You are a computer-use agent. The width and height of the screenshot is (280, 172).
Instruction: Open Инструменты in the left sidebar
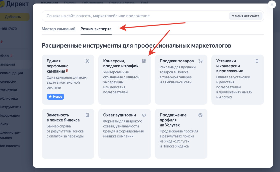tap(10, 107)
